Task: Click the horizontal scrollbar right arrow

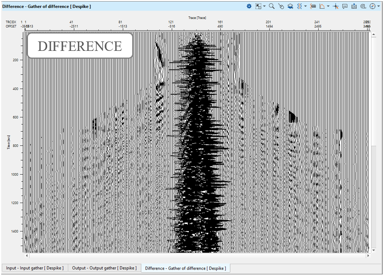Action: 368,255
